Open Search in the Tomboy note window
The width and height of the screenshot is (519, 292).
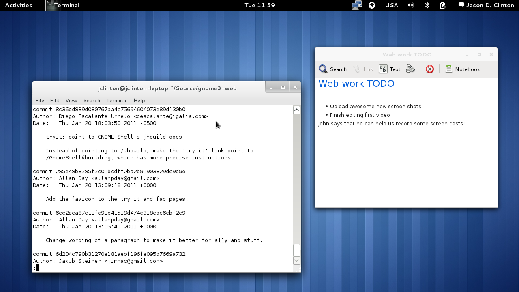tap(332, 69)
